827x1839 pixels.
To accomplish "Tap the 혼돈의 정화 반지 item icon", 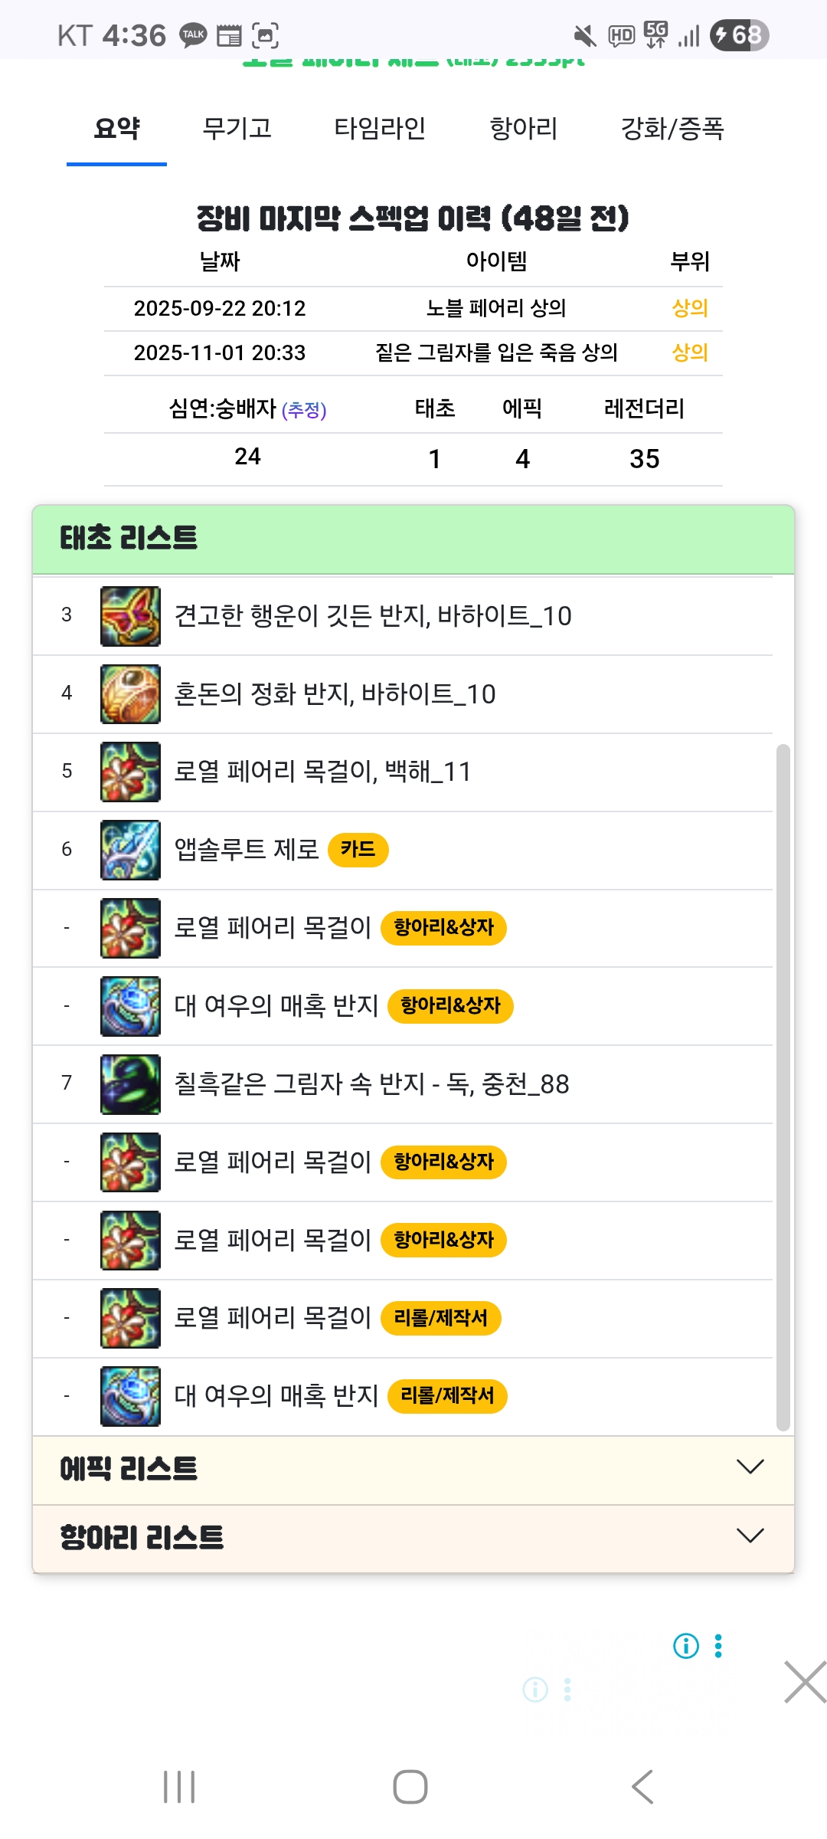I will tap(130, 694).
